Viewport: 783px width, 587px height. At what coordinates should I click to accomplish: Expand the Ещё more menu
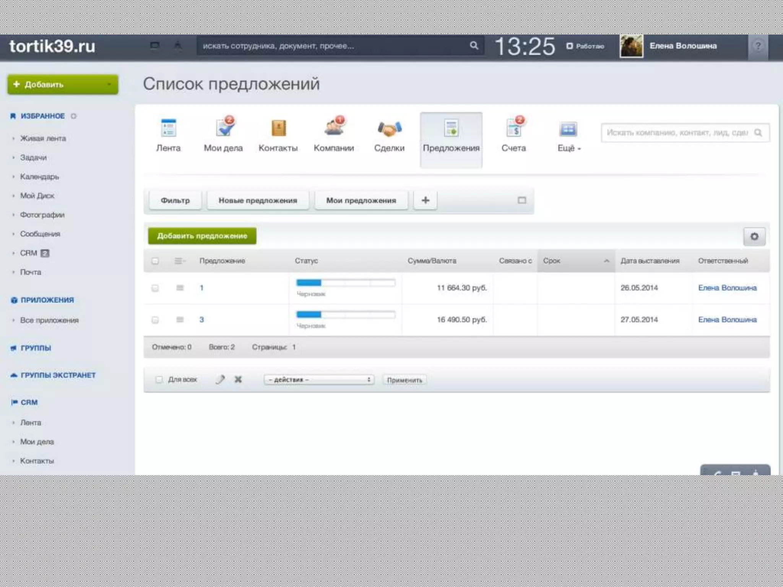click(569, 148)
